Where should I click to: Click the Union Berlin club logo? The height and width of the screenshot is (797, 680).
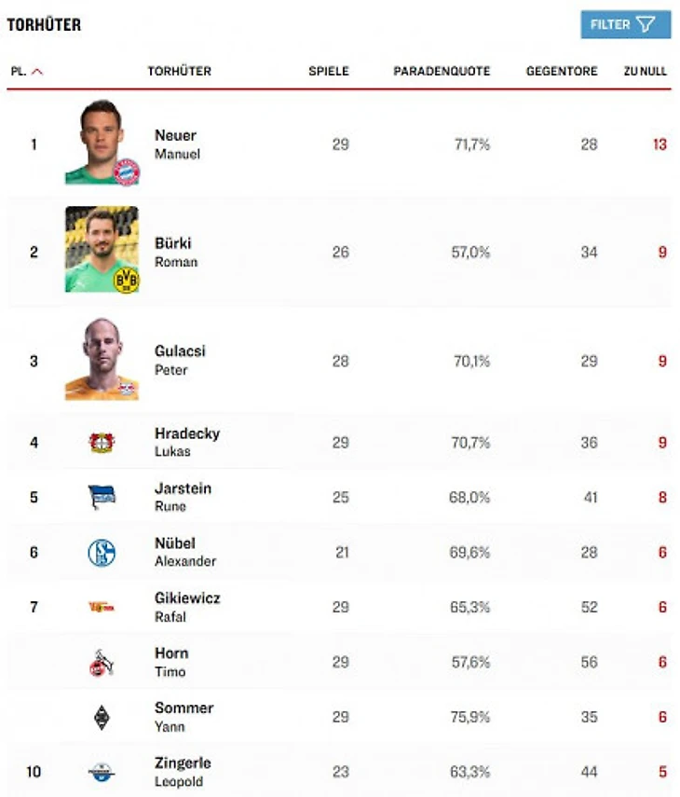click(x=102, y=607)
